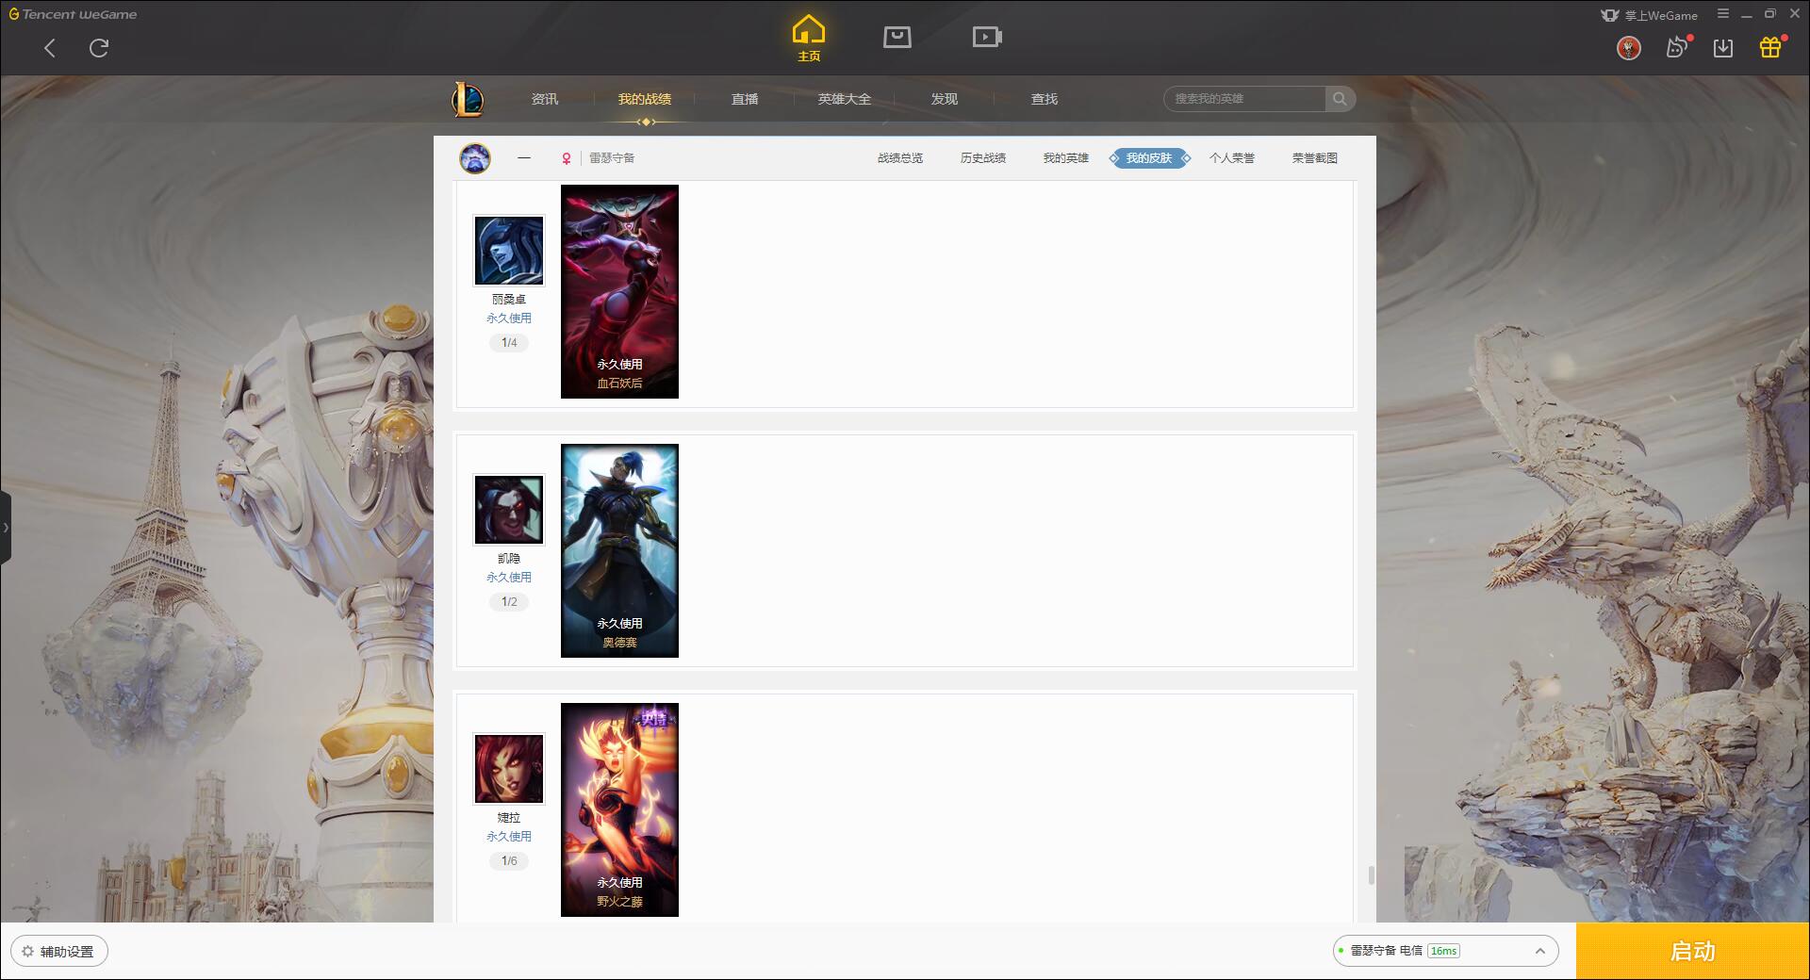Open the 发现 discover tab
Screen dimensions: 1810x980
(945, 99)
